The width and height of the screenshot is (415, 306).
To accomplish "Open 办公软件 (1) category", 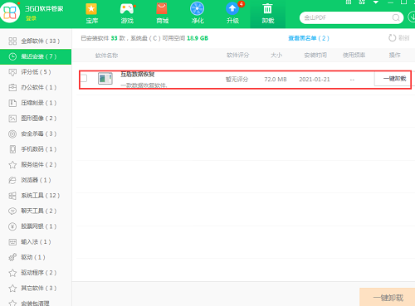I will pyautogui.click(x=36, y=88).
